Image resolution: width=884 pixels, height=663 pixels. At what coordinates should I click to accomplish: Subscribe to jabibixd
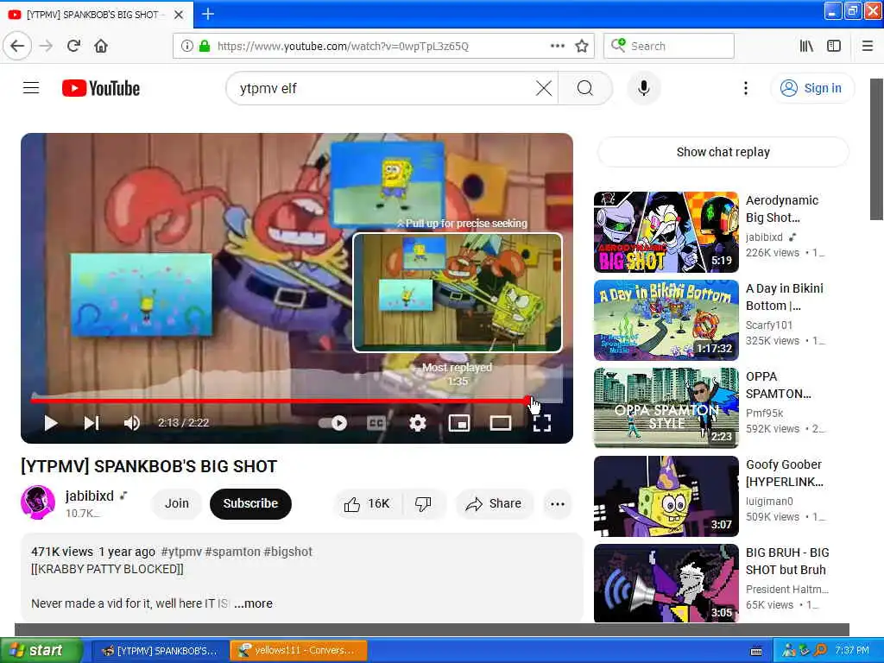point(250,503)
